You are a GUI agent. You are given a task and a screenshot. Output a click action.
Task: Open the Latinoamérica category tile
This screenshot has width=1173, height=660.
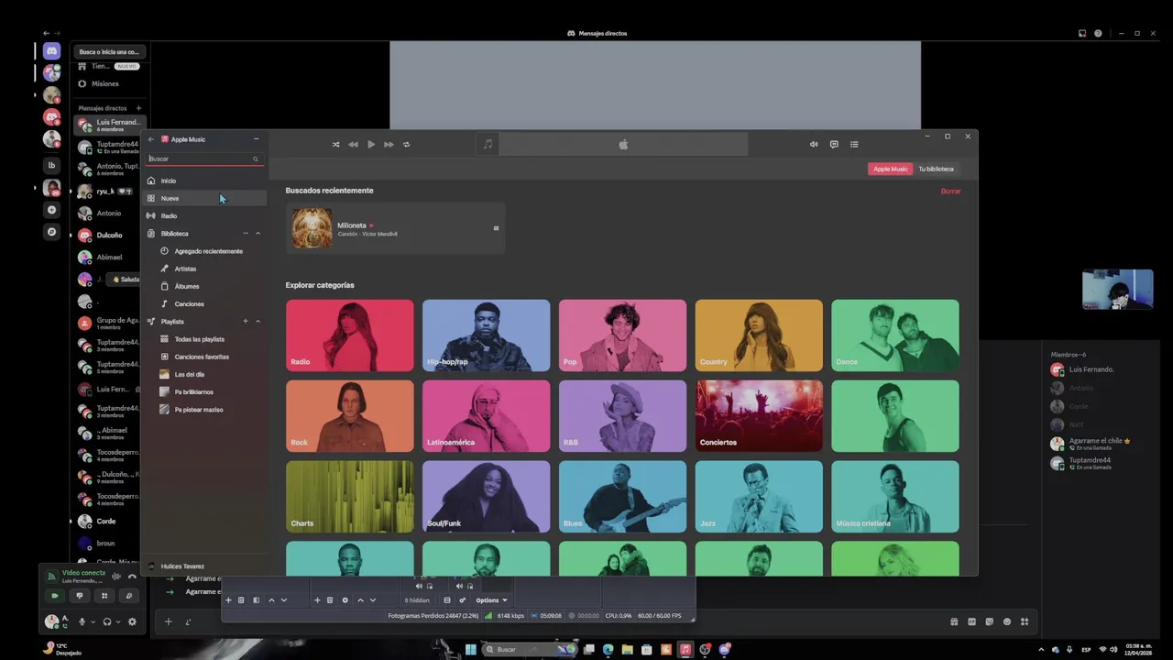tap(486, 416)
